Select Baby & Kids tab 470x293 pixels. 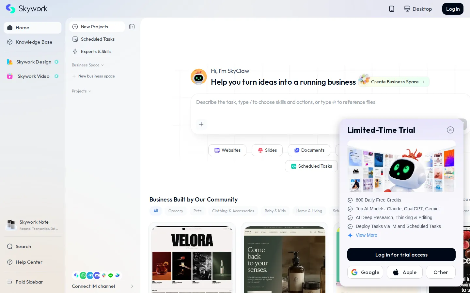[275, 211]
